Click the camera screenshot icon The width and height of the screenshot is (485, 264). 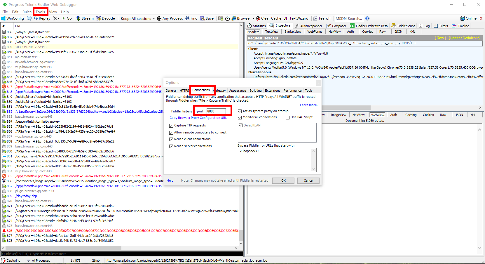click(x=221, y=18)
